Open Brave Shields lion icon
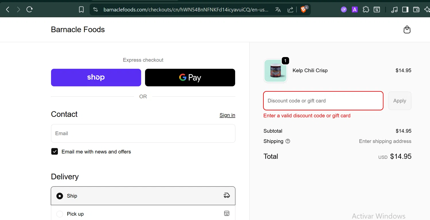The image size is (430, 220). [303, 10]
